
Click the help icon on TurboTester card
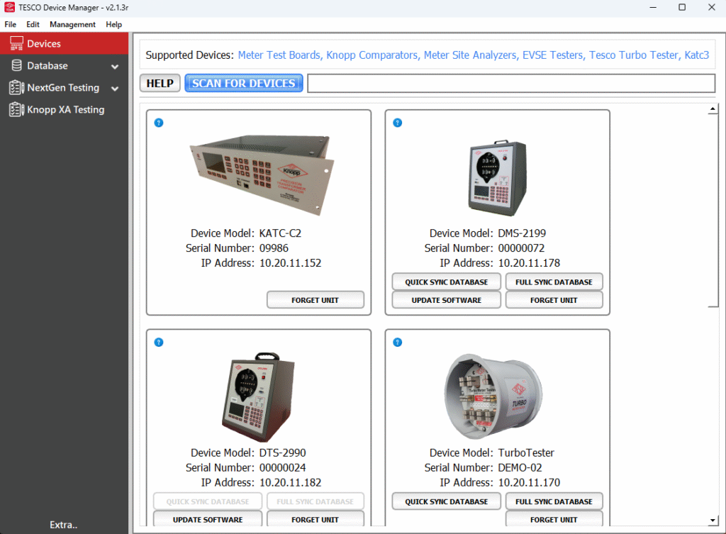(x=397, y=343)
